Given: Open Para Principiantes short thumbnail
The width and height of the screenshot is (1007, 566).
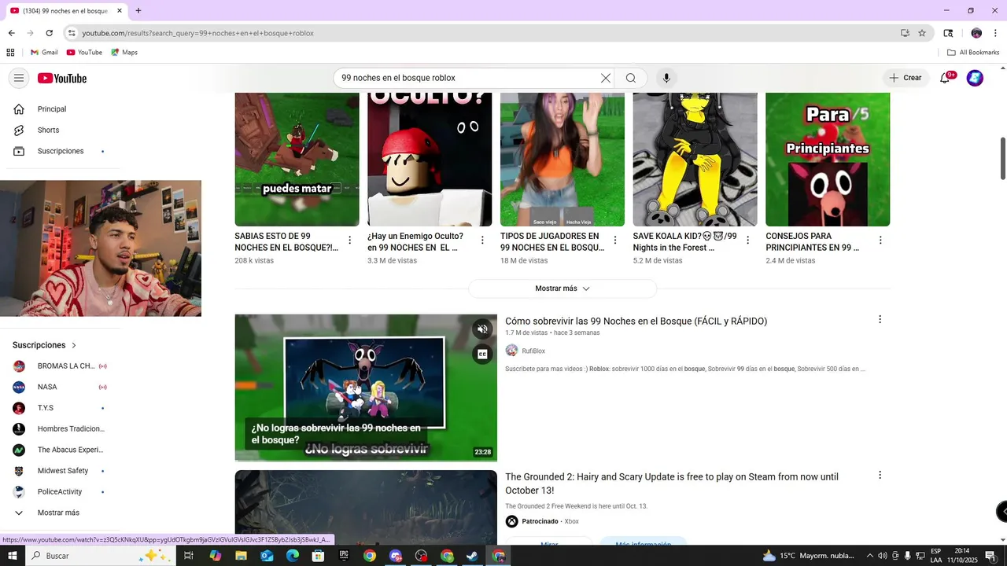Looking at the screenshot, I should pos(828,160).
